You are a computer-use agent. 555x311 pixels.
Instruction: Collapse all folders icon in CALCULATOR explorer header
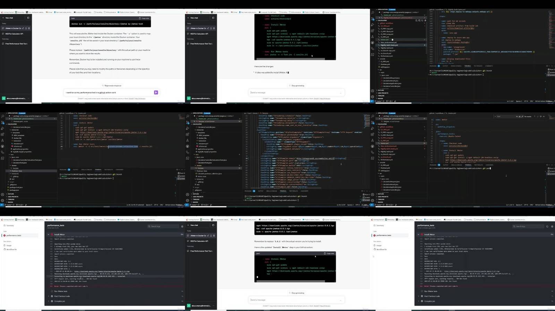coord(425,20)
